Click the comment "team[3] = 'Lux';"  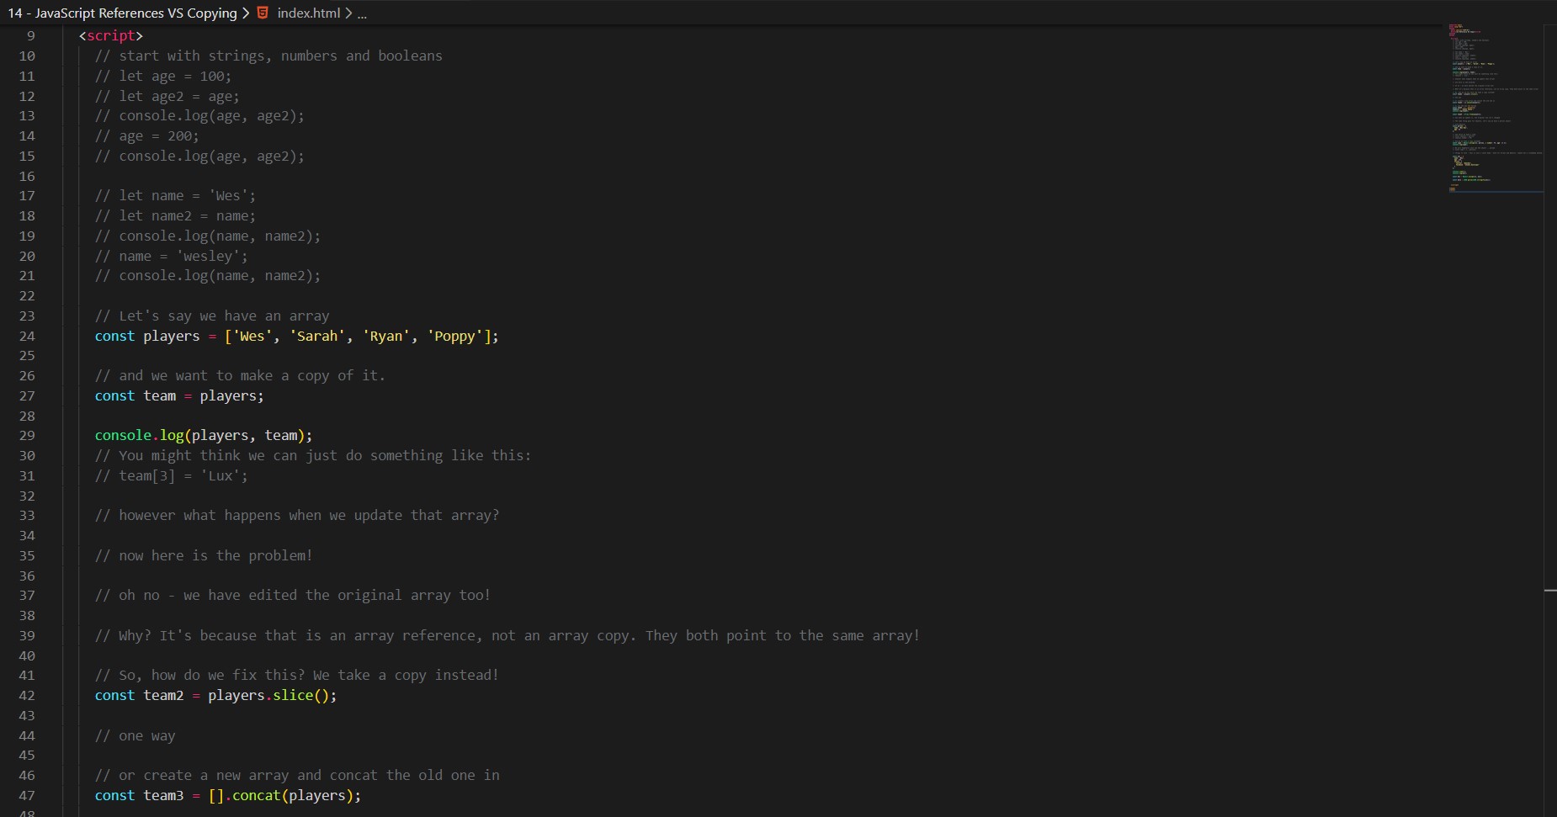click(x=172, y=475)
